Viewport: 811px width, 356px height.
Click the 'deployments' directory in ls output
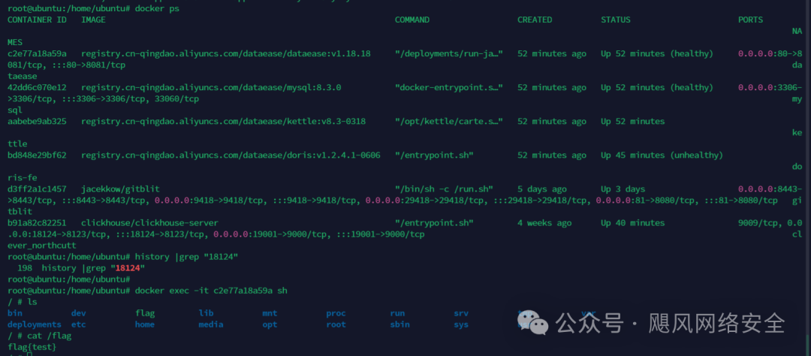[x=34, y=324]
